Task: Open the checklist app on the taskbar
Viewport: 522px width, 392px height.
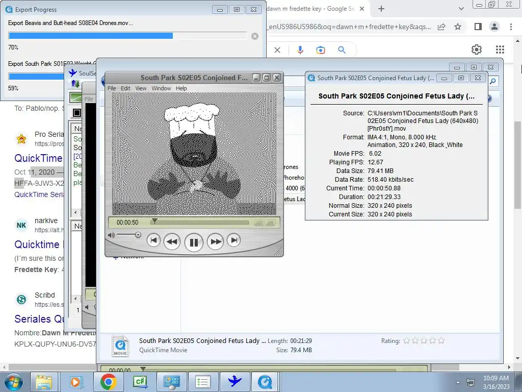Action: 203,382
